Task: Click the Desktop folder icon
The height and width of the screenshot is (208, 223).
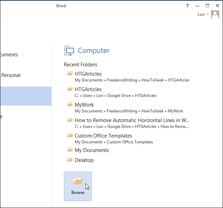Action: 70,160
